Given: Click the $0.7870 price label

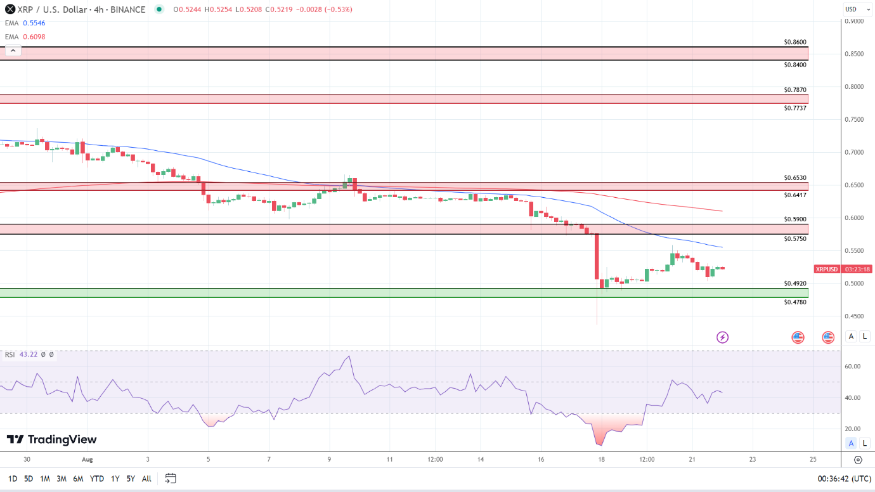Looking at the screenshot, I should 795,90.
